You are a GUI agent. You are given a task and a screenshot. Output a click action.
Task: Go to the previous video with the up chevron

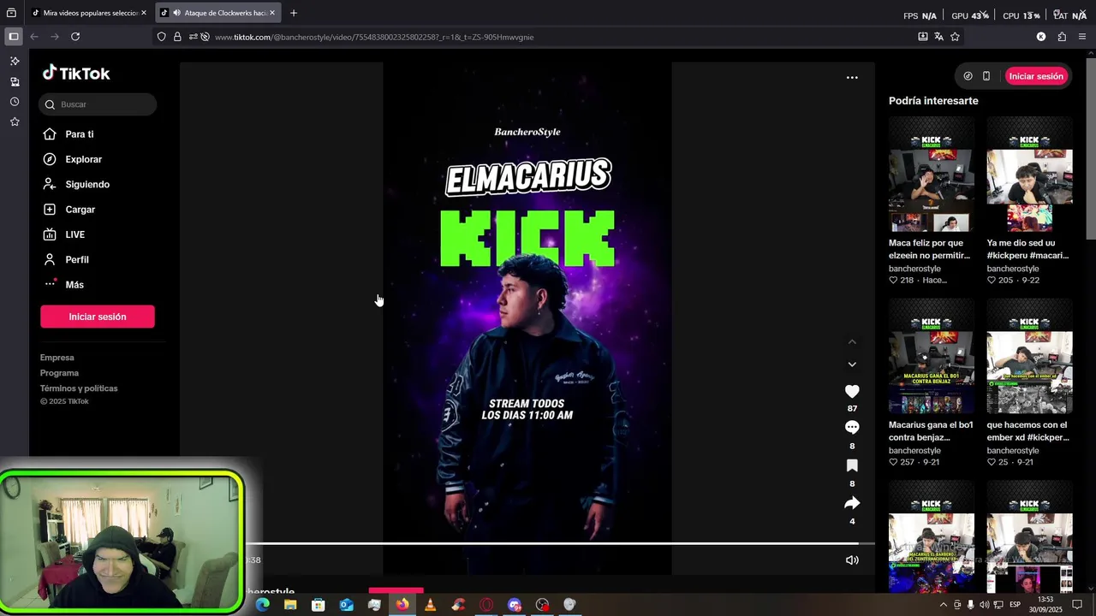coord(852,342)
